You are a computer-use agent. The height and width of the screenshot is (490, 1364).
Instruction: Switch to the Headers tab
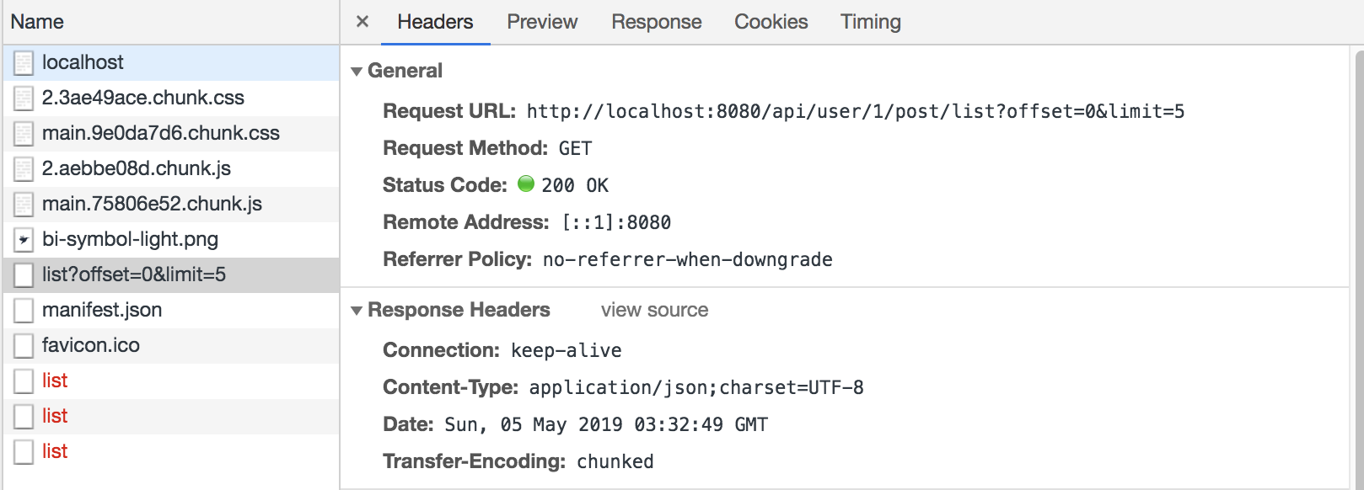point(435,22)
